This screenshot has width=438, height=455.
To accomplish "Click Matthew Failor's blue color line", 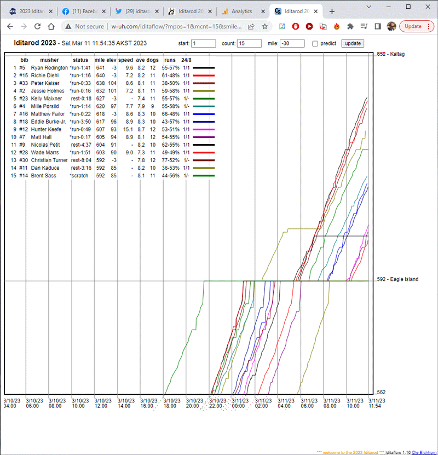I will coord(204,114).
